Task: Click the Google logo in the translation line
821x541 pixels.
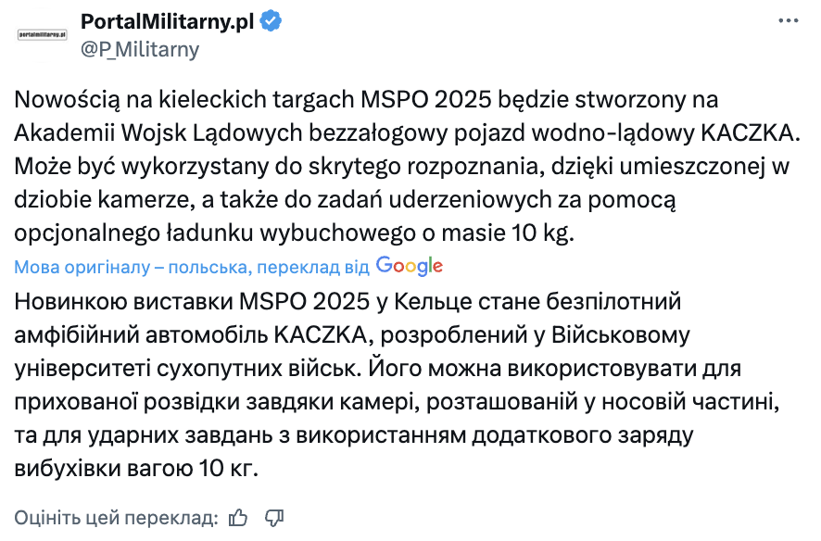Action: [x=409, y=266]
